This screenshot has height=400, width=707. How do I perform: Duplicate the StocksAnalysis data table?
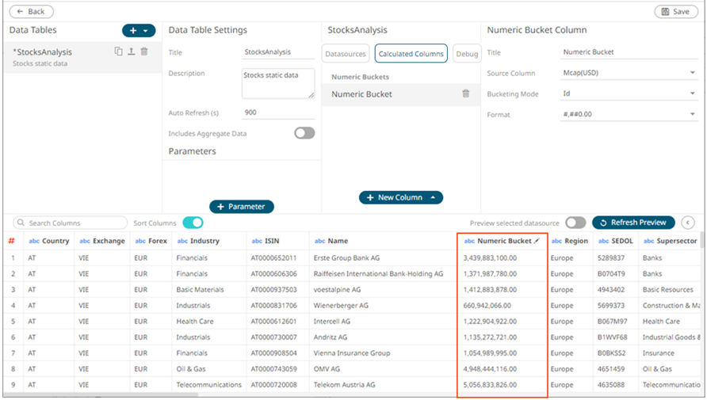(x=118, y=51)
